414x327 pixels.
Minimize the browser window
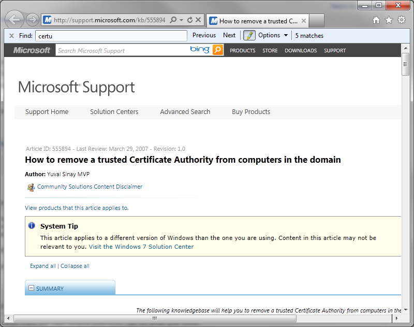(x=365, y=6)
